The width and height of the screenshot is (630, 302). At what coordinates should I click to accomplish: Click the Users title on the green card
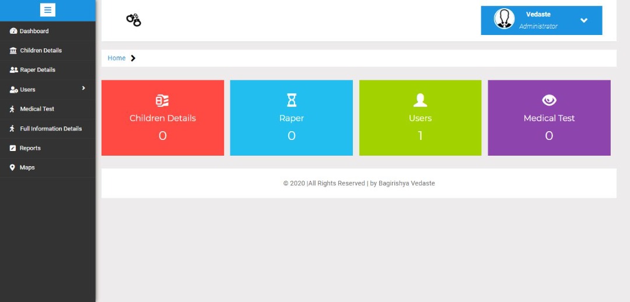tap(420, 118)
